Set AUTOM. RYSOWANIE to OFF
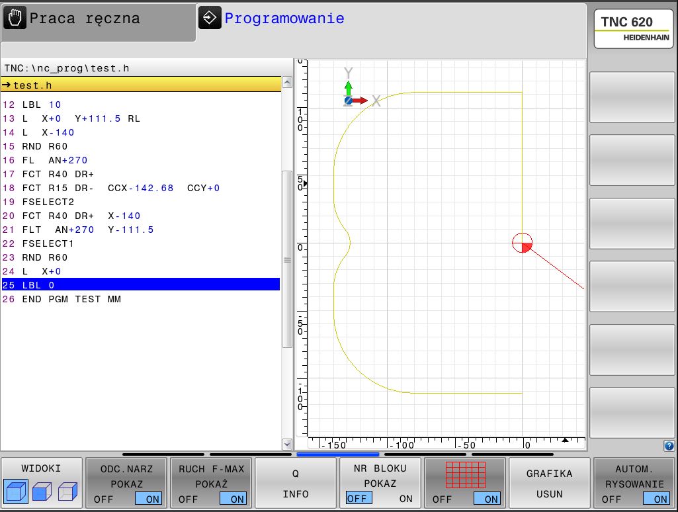This screenshot has width=678, height=512. (x=611, y=499)
